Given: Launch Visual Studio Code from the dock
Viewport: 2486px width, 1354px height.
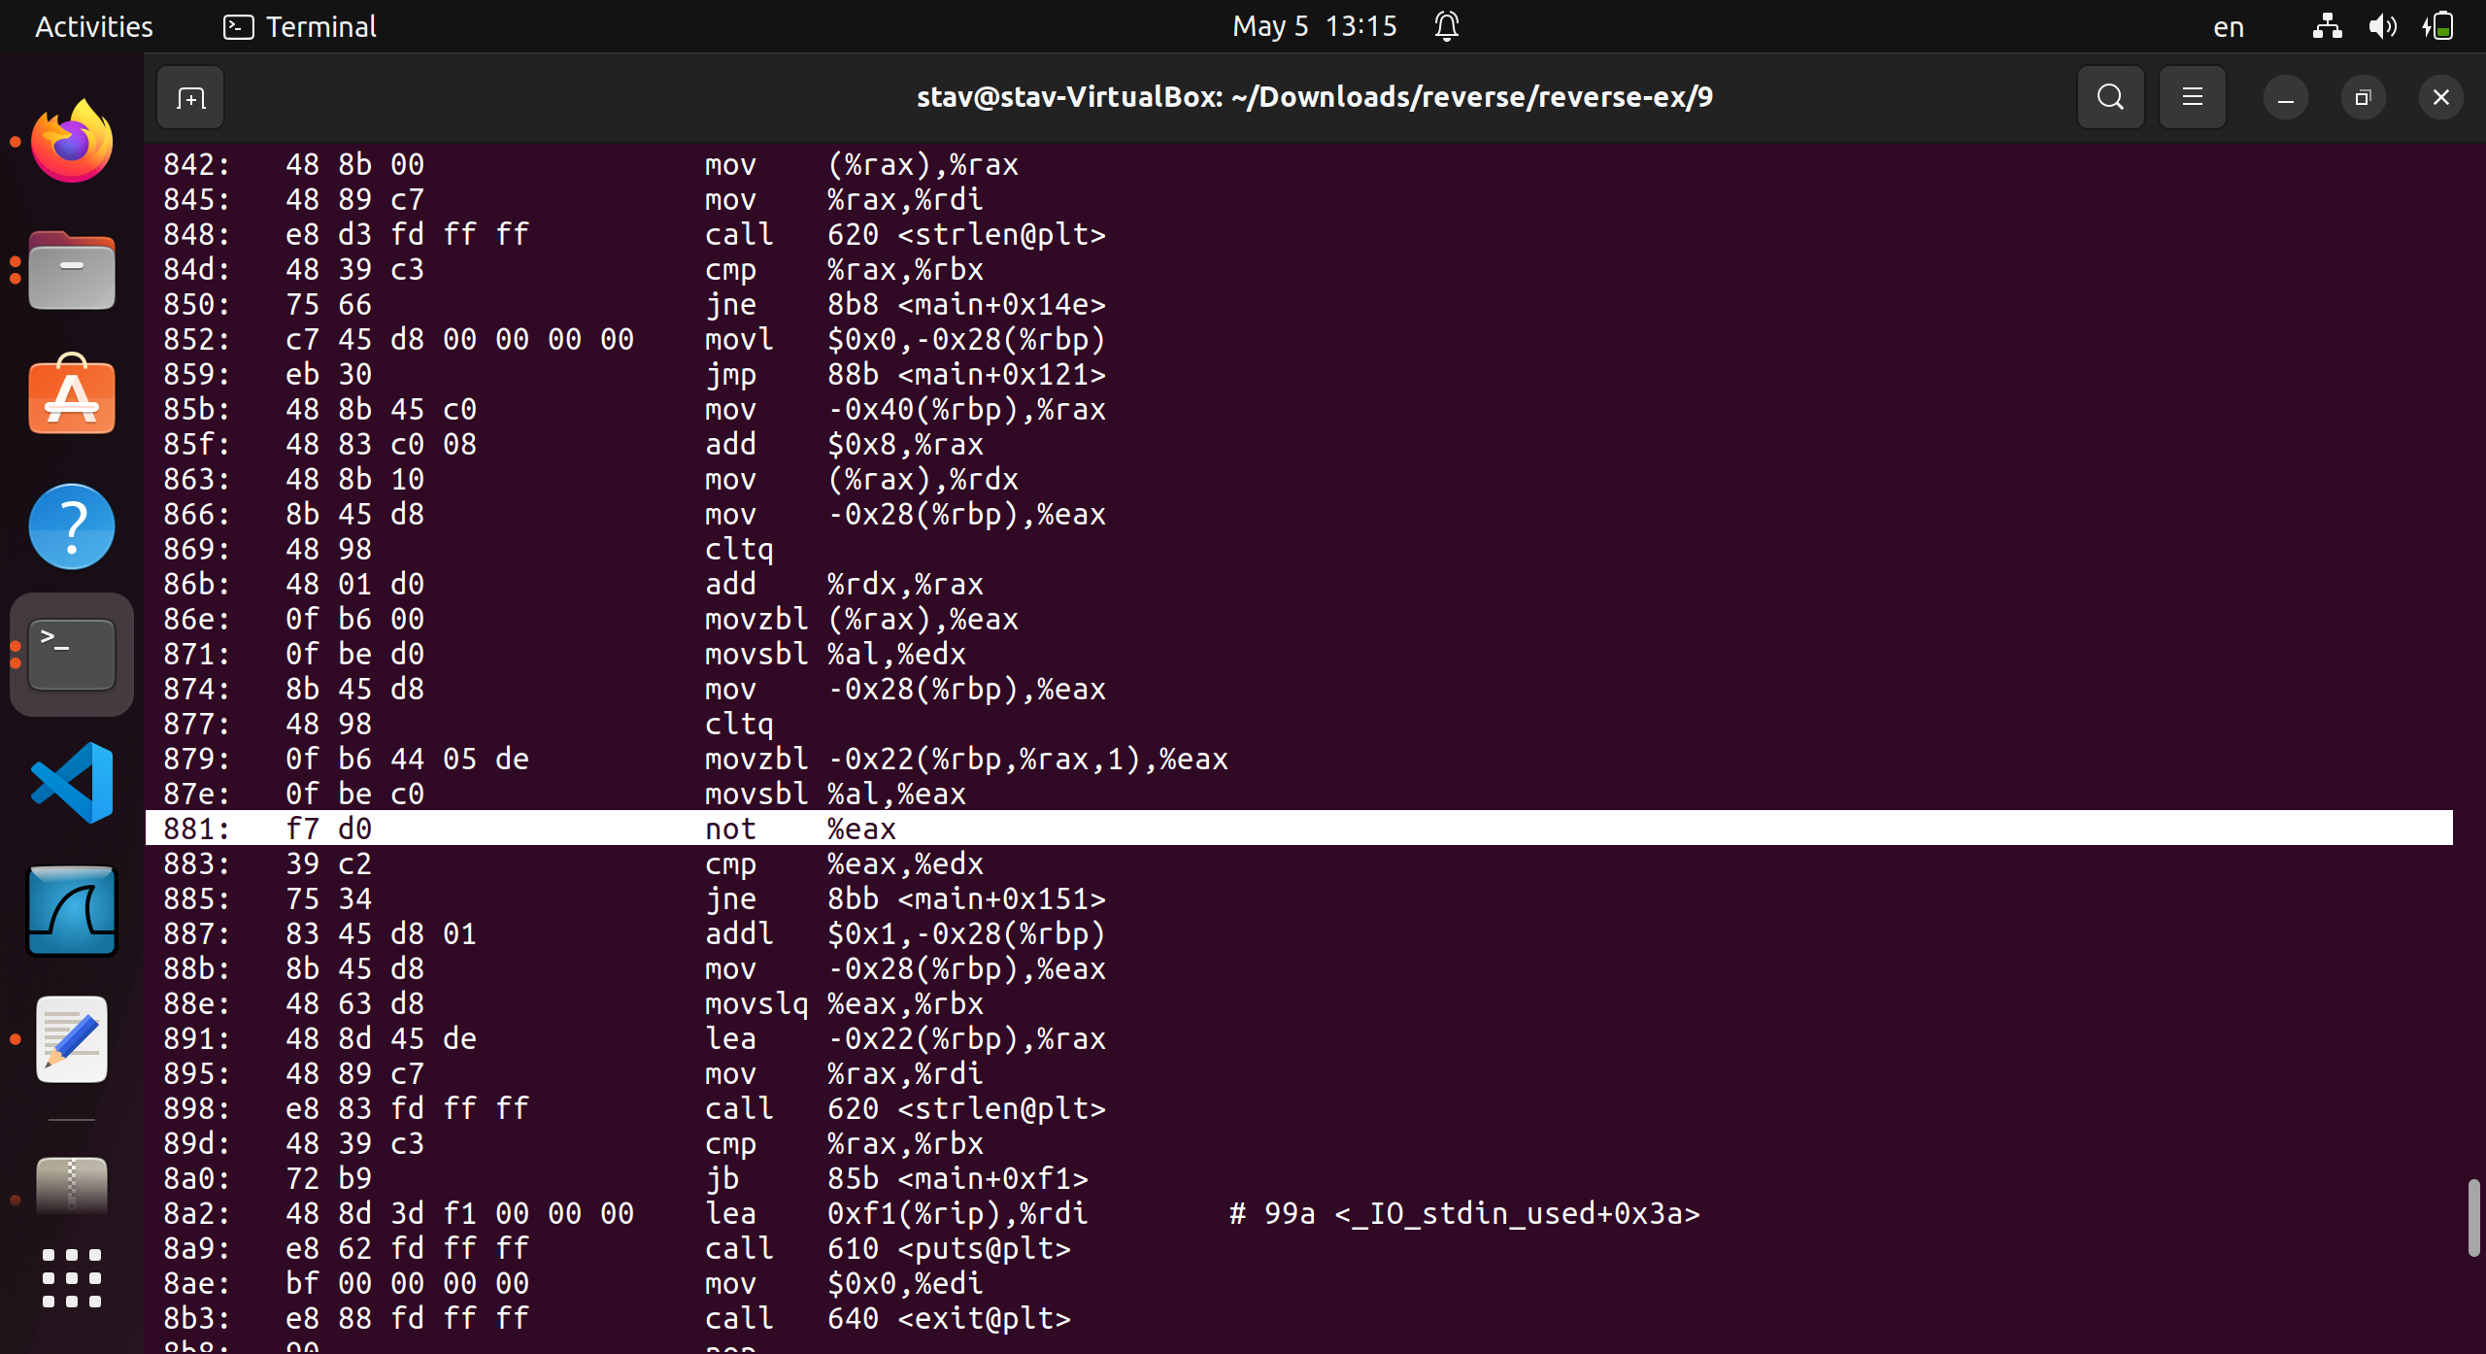Looking at the screenshot, I should pos(71,782).
